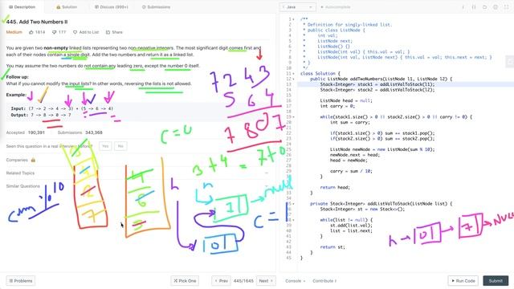Go to the Next problem
Viewport: 514px width, 289px height.
(x=266, y=281)
